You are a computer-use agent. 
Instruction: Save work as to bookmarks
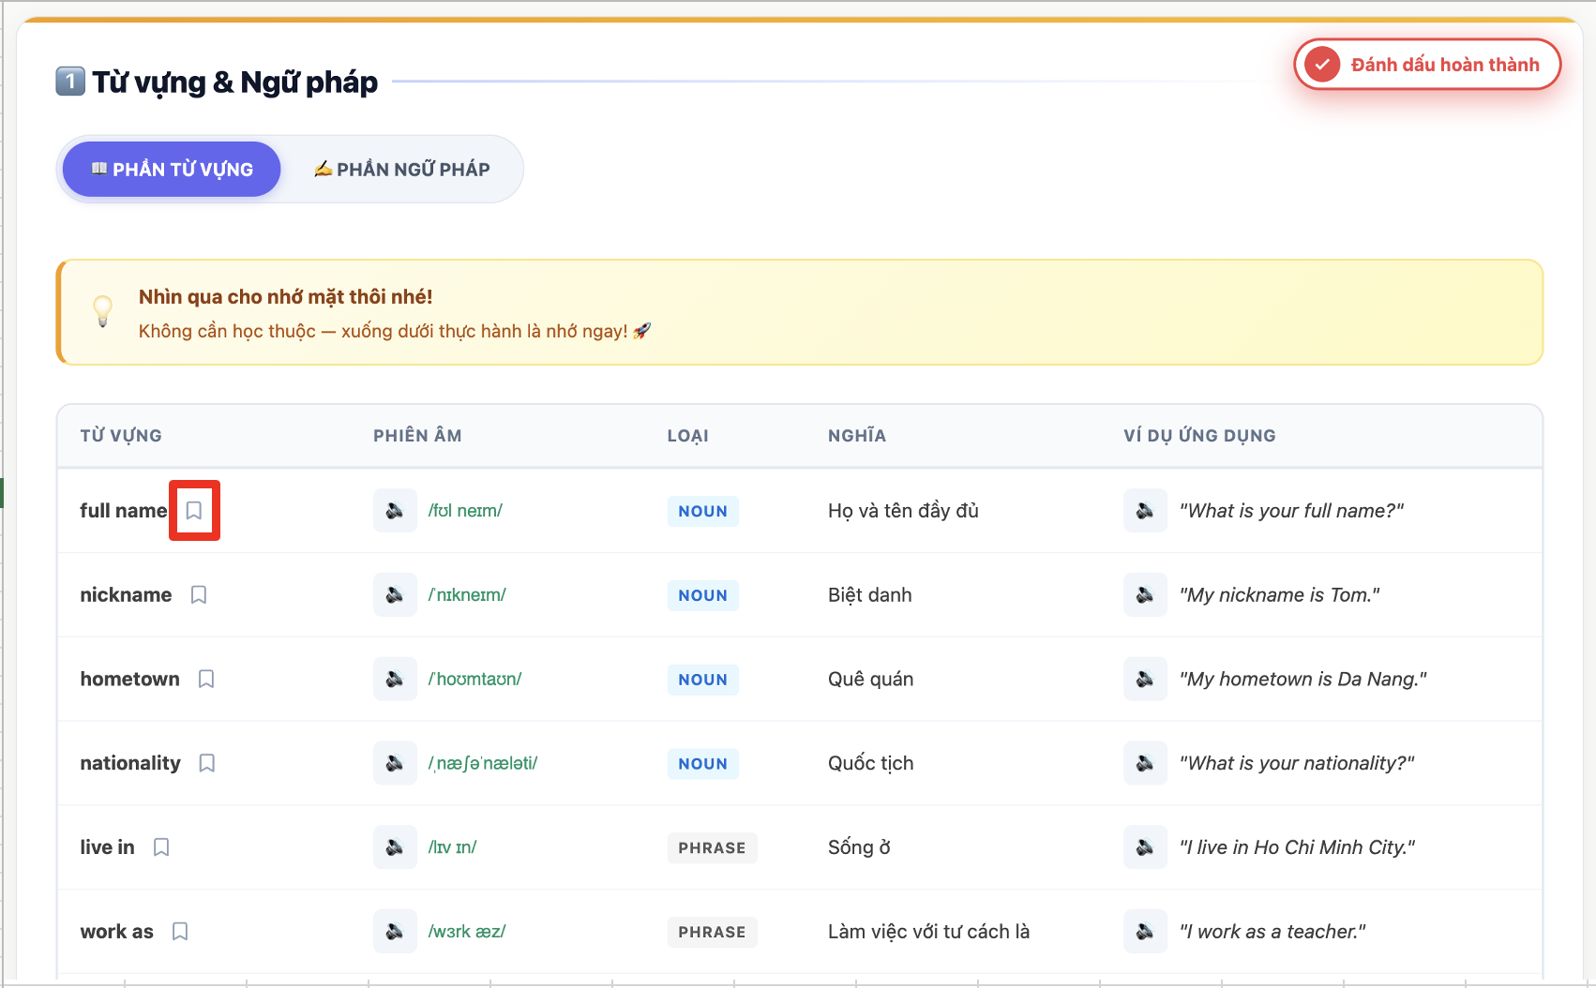180,932
